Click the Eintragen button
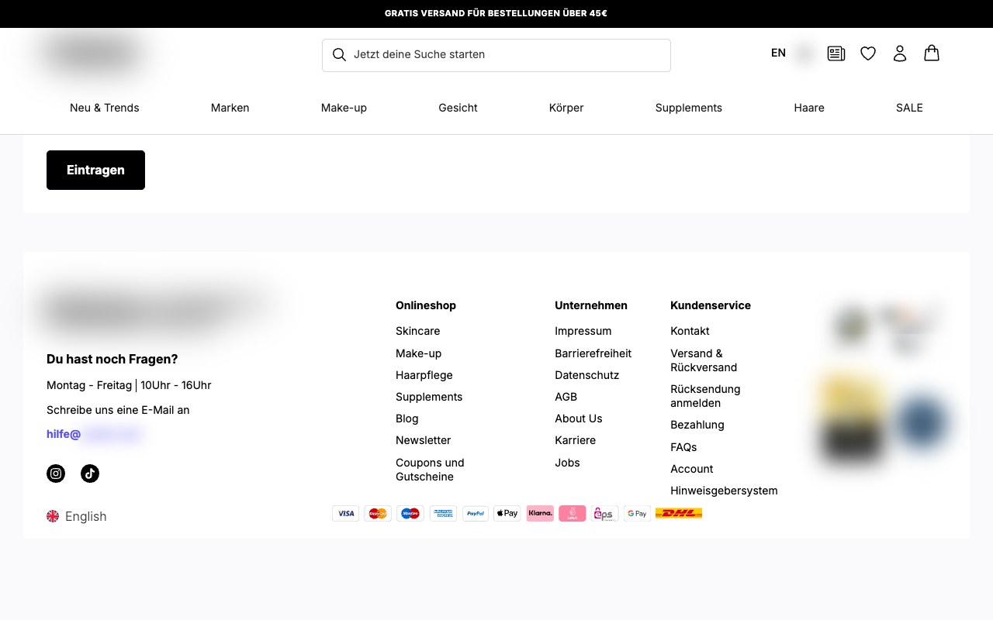The width and height of the screenshot is (993, 620). tap(95, 170)
